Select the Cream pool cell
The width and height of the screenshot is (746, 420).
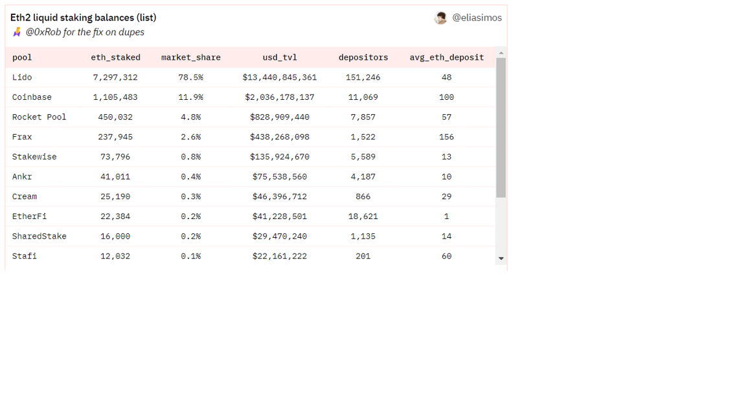[25, 196]
